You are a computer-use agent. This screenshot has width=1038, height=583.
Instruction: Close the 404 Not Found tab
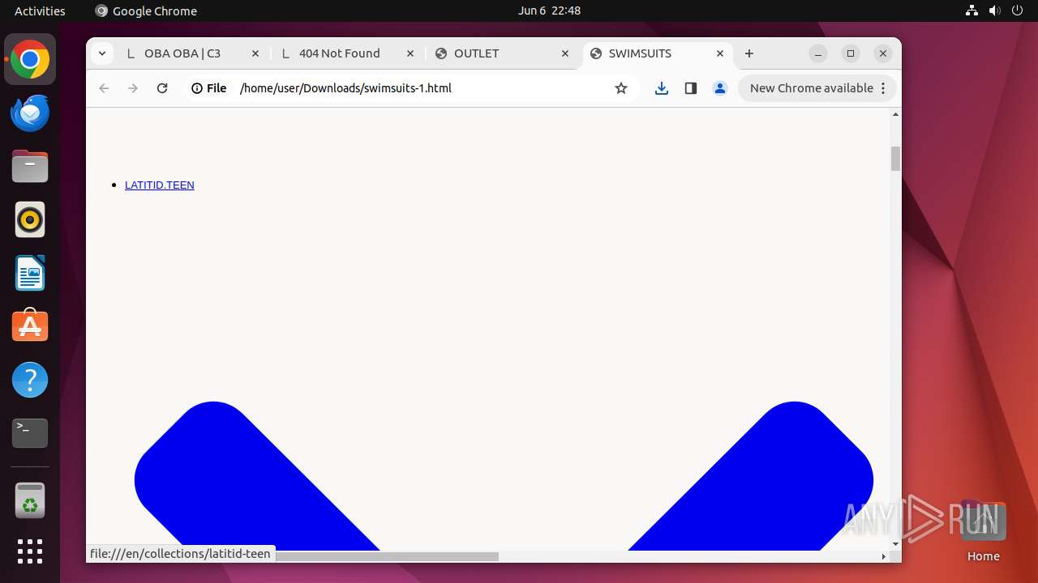[410, 53]
